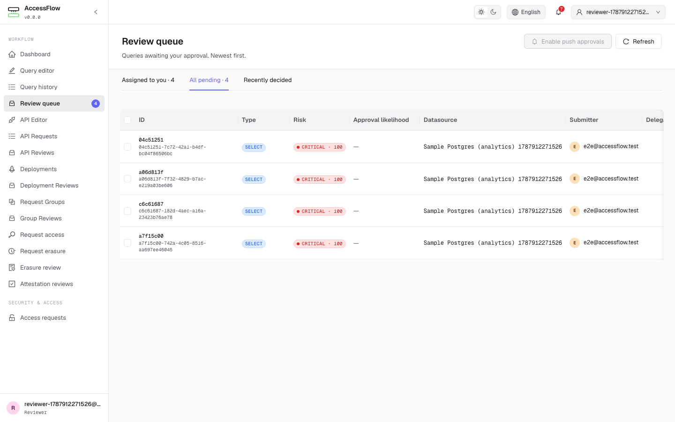Click submitter email in a06d813f row

(611, 179)
